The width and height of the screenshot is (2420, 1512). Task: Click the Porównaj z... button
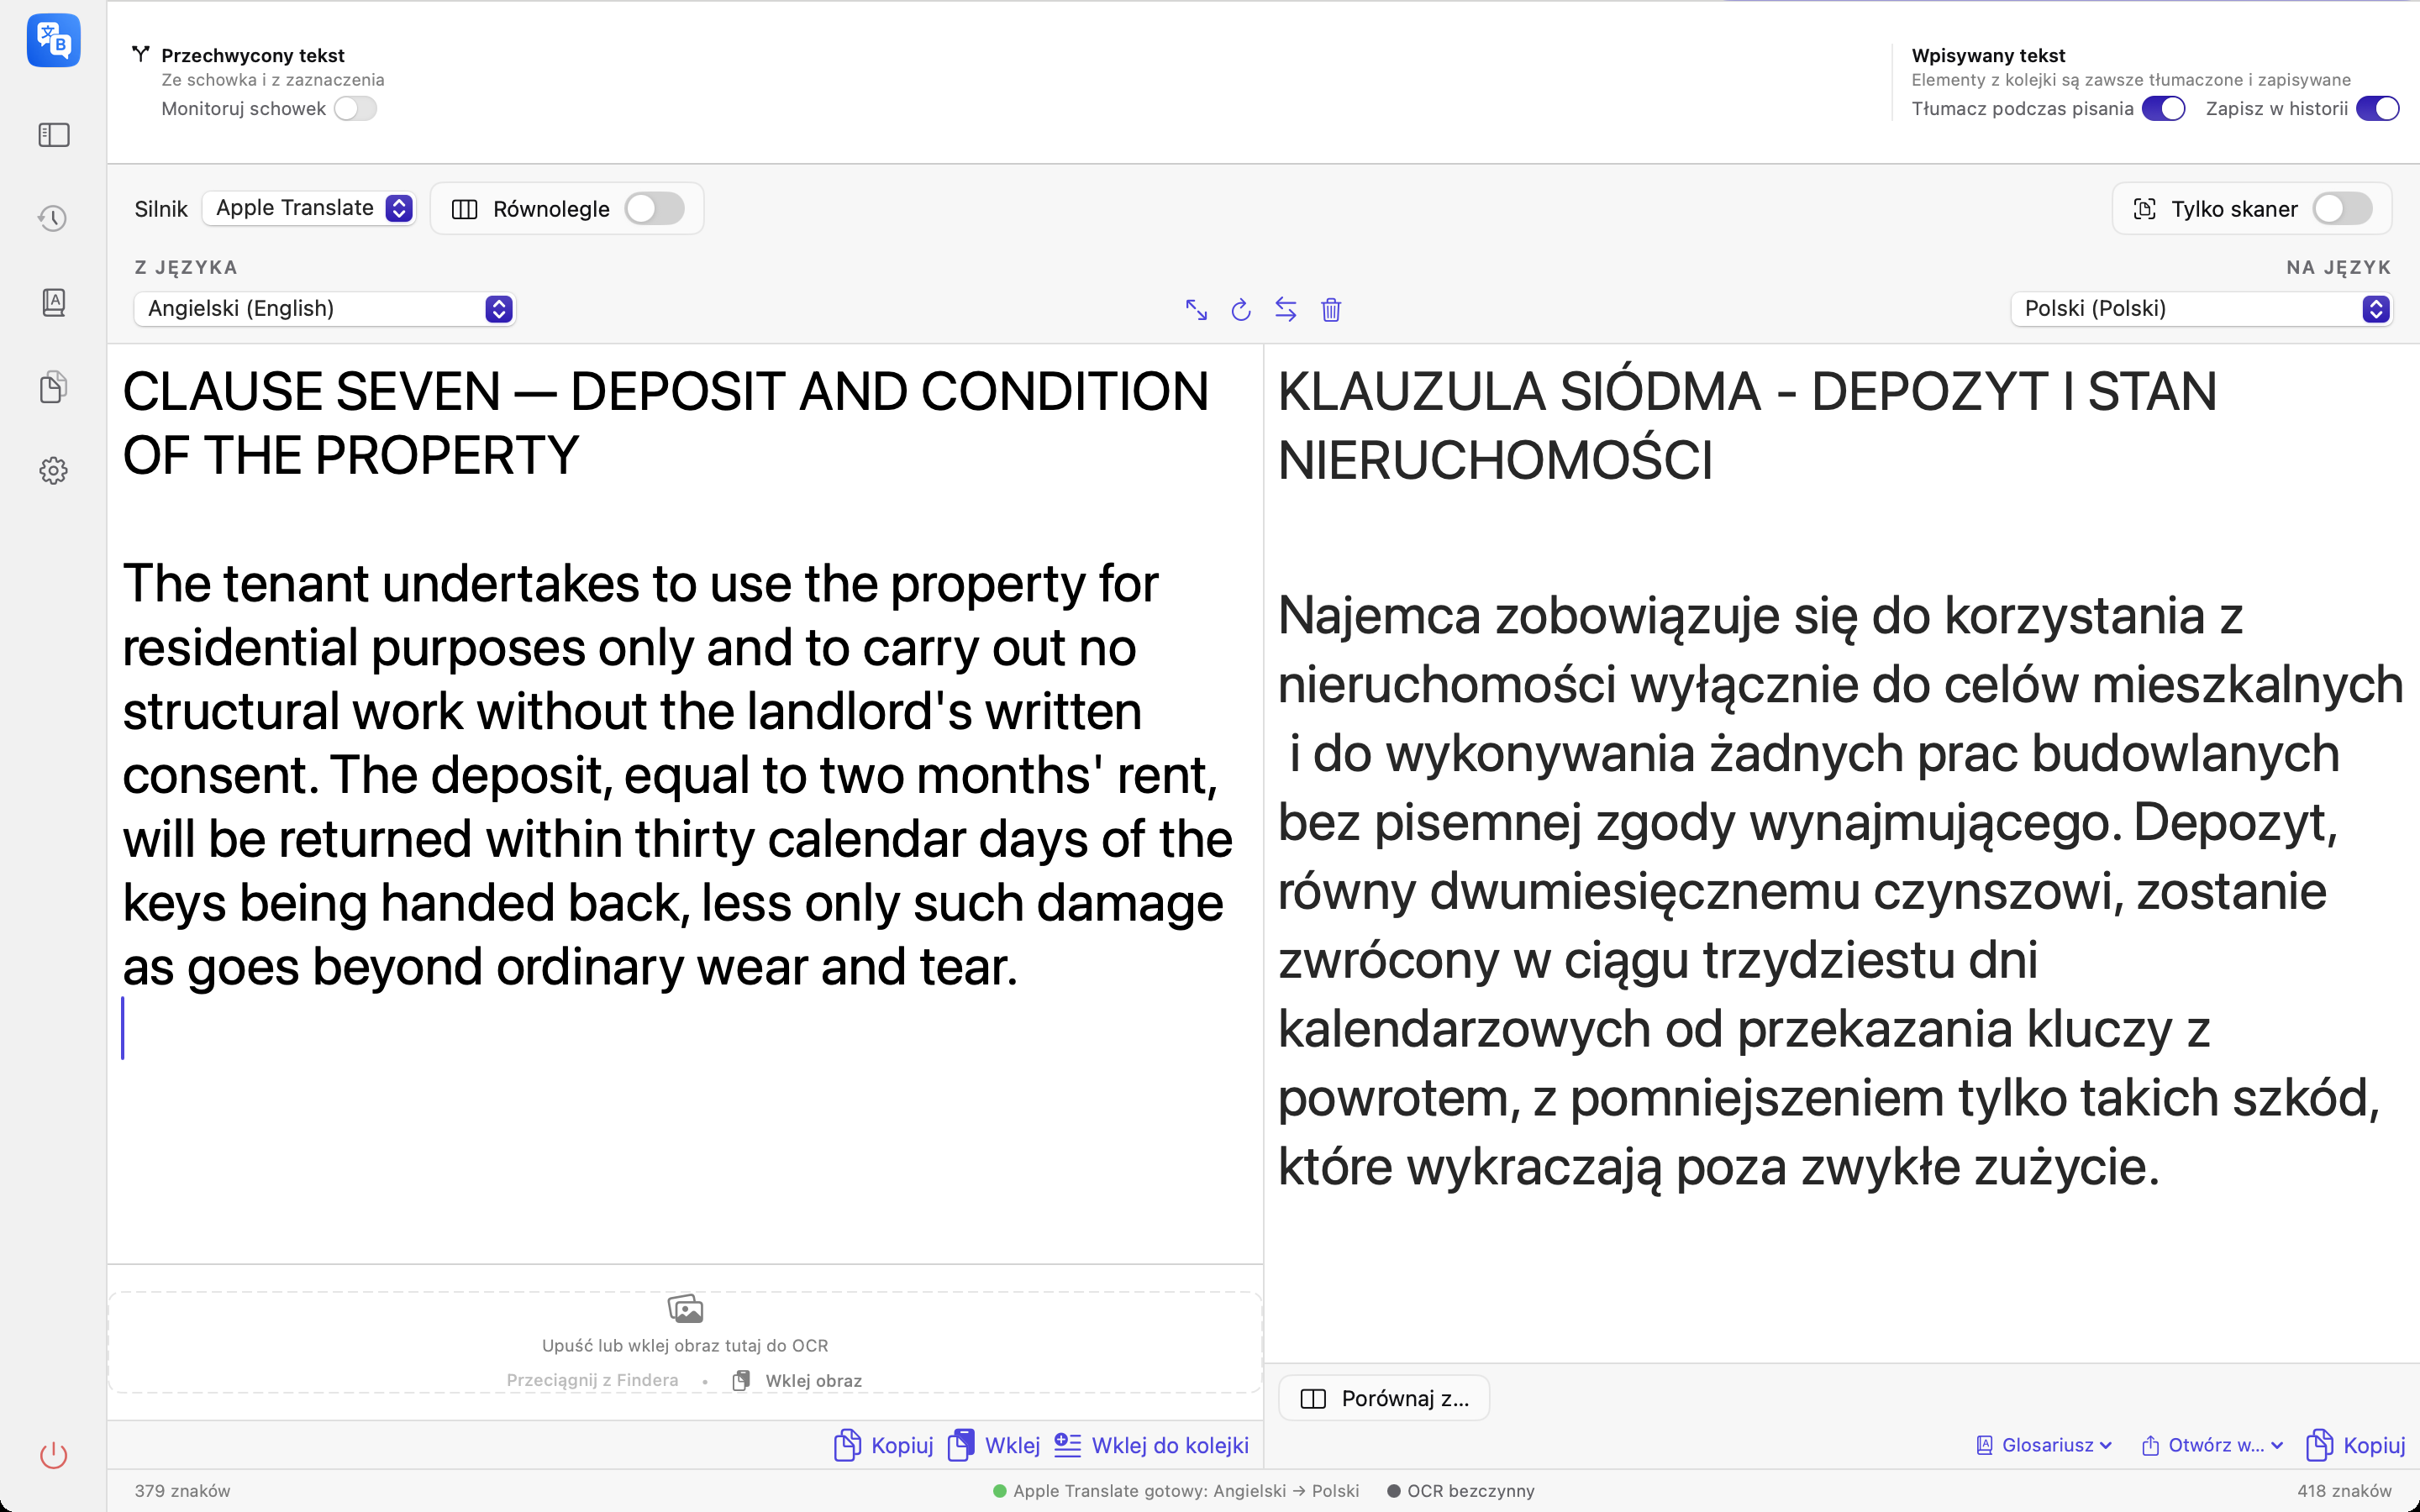[1384, 1398]
